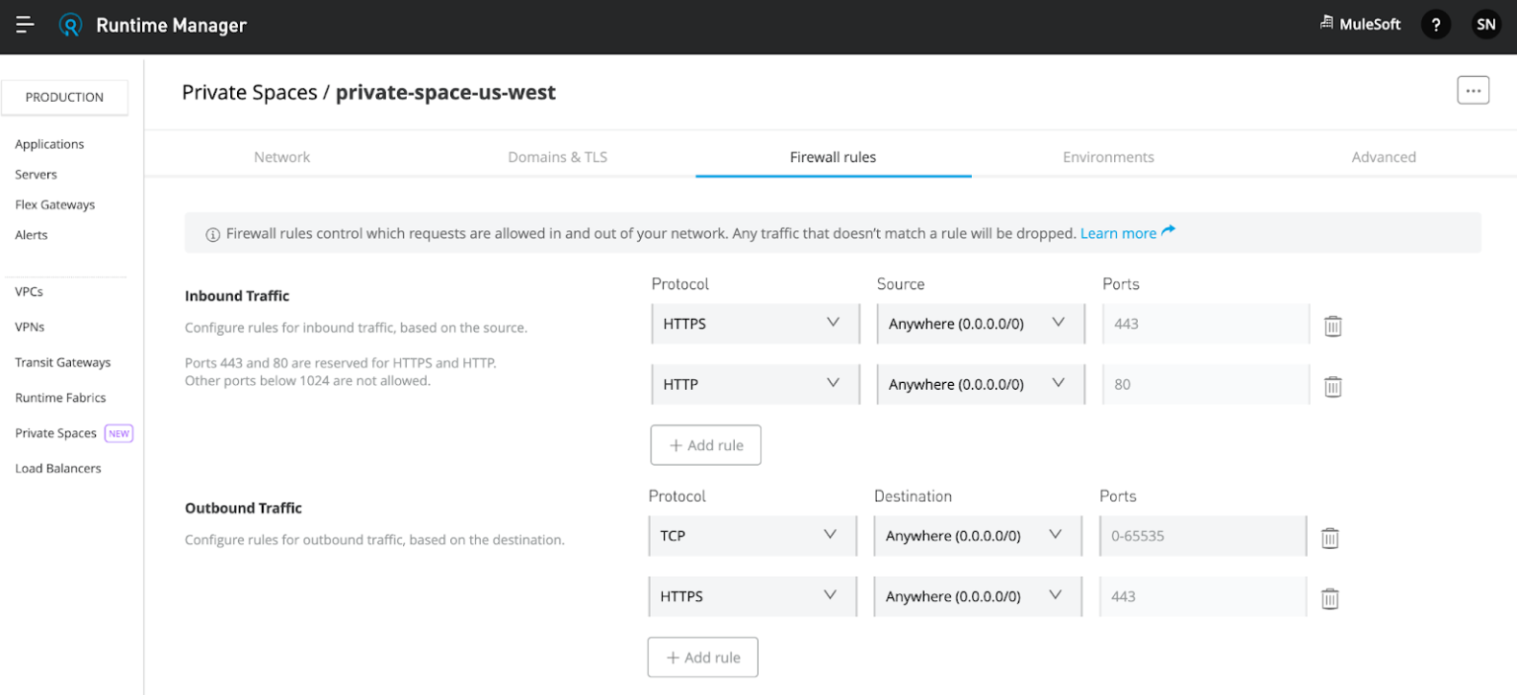The image size is (1517, 695).
Task: Click the info icon in the firewall notice
Action: pyautogui.click(x=212, y=233)
